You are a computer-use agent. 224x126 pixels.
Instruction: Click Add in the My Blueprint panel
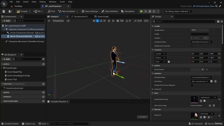[6, 59]
